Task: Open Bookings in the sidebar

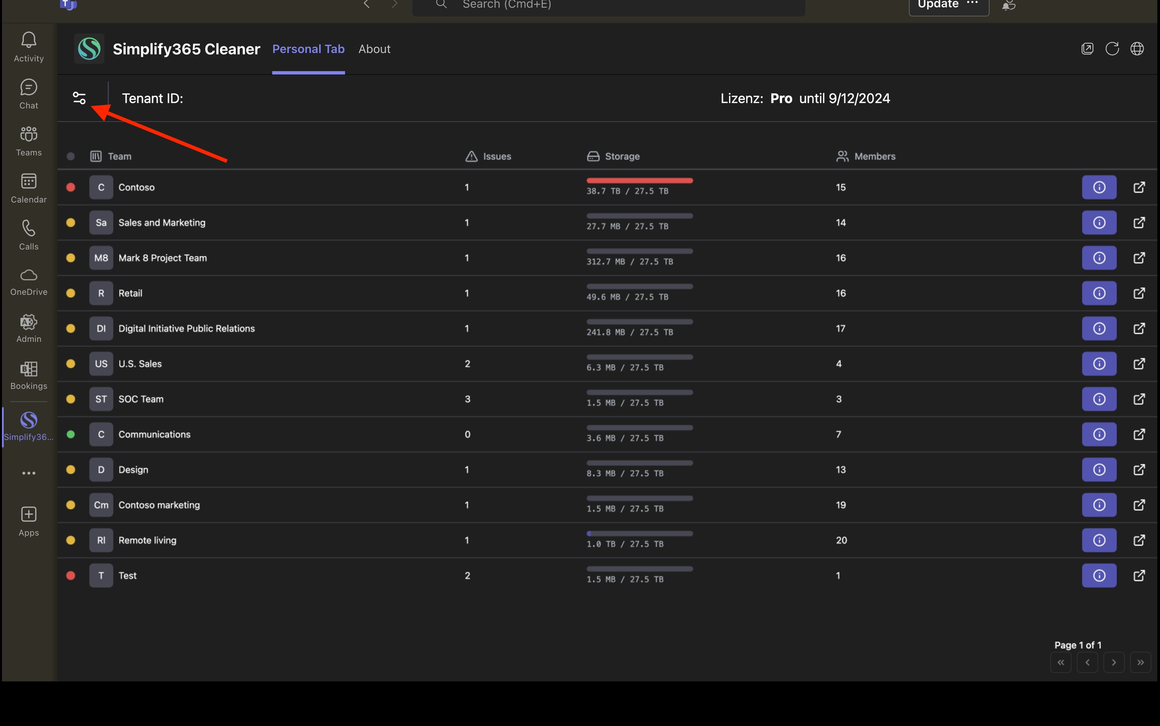Action: [x=29, y=376]
